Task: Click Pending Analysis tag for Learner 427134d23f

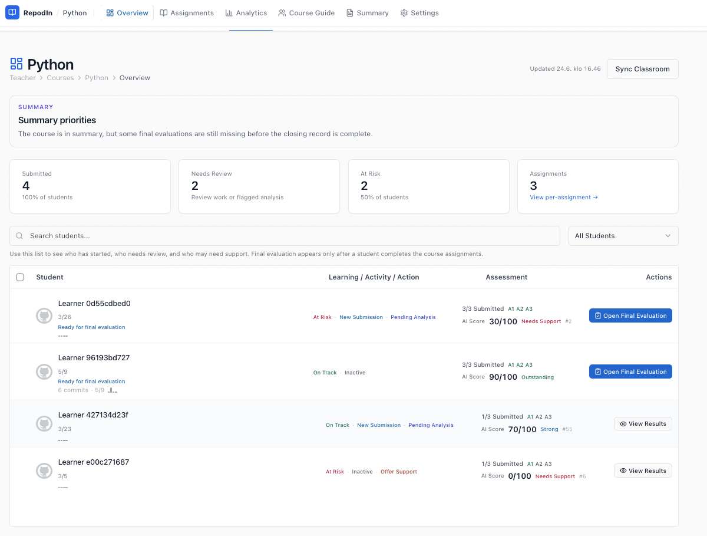Action: point(431,425)
